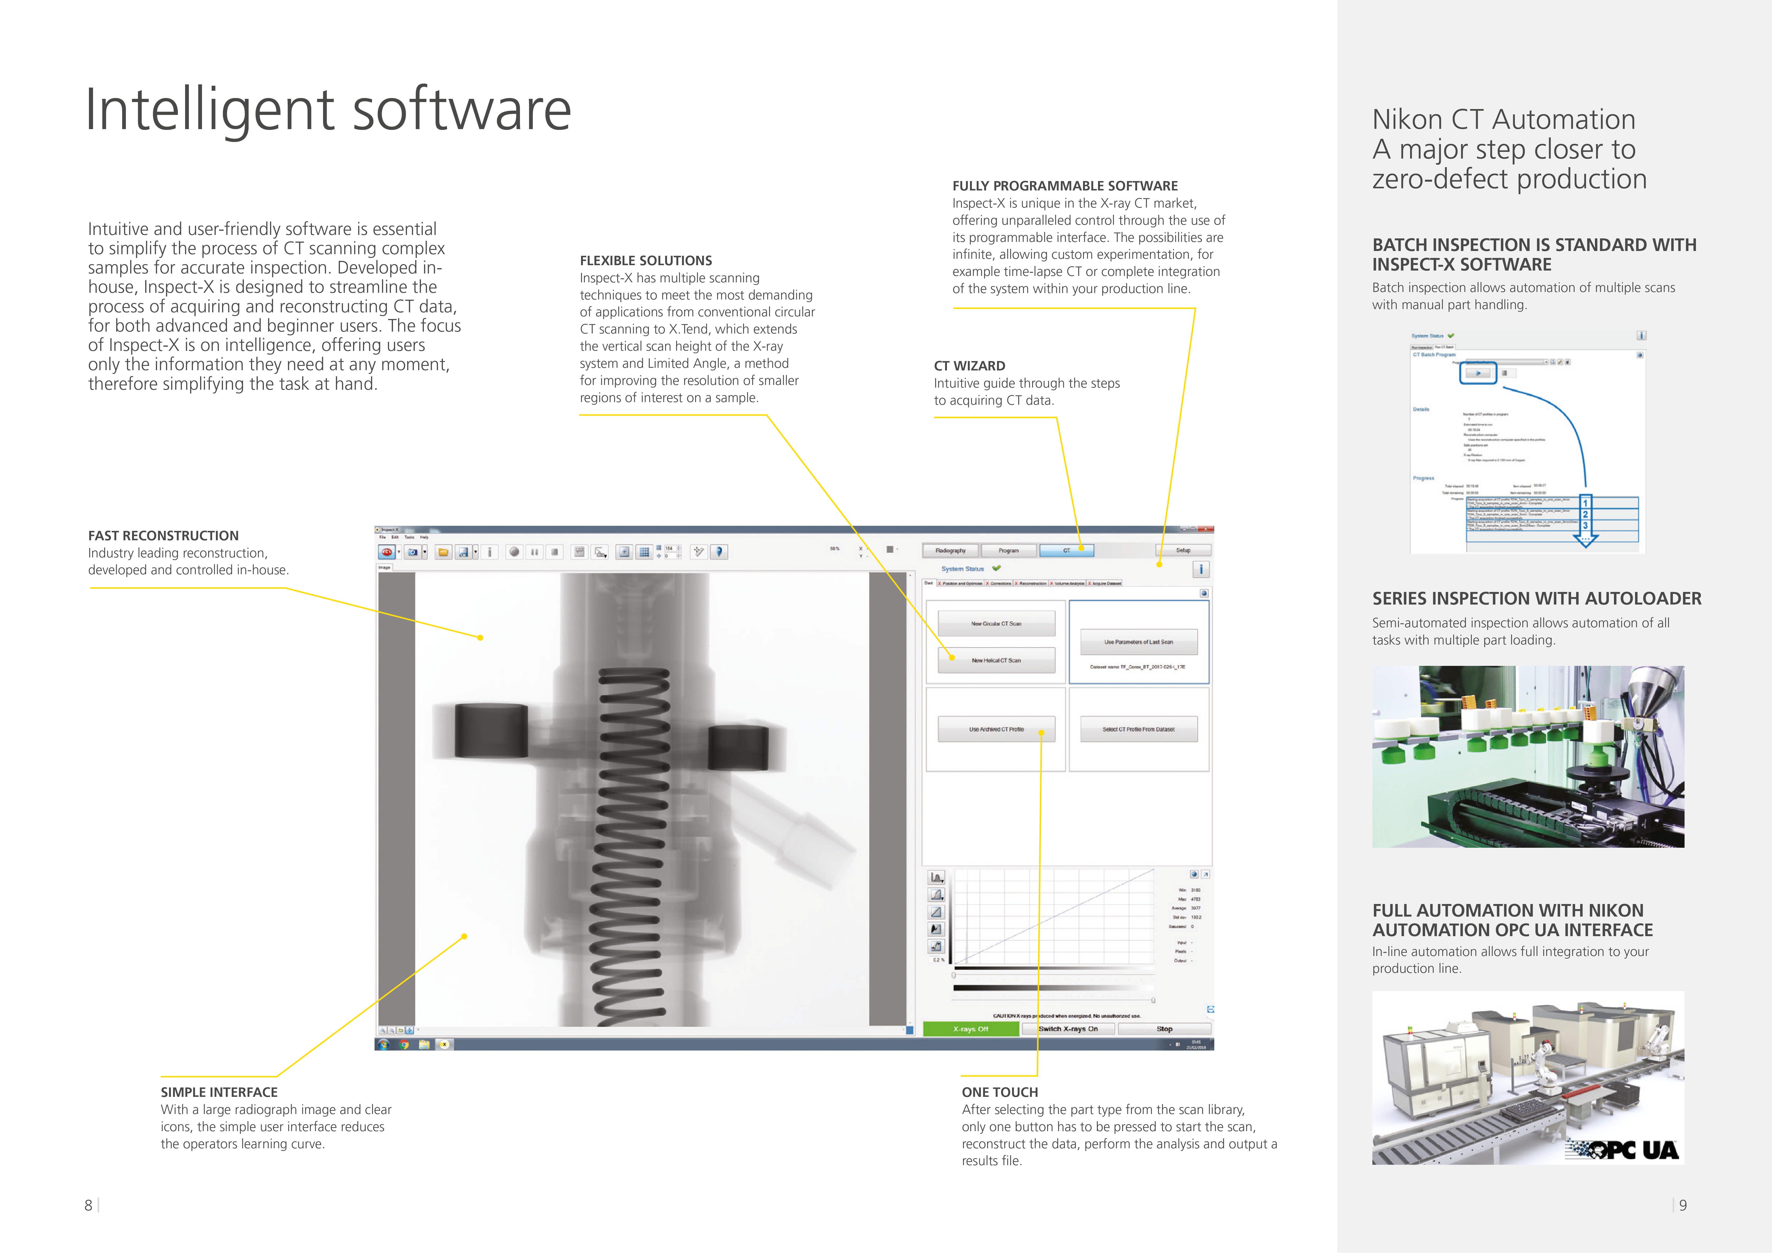Open the Help menu
Screen dimensions: 1772x1253
coord(425,537)
